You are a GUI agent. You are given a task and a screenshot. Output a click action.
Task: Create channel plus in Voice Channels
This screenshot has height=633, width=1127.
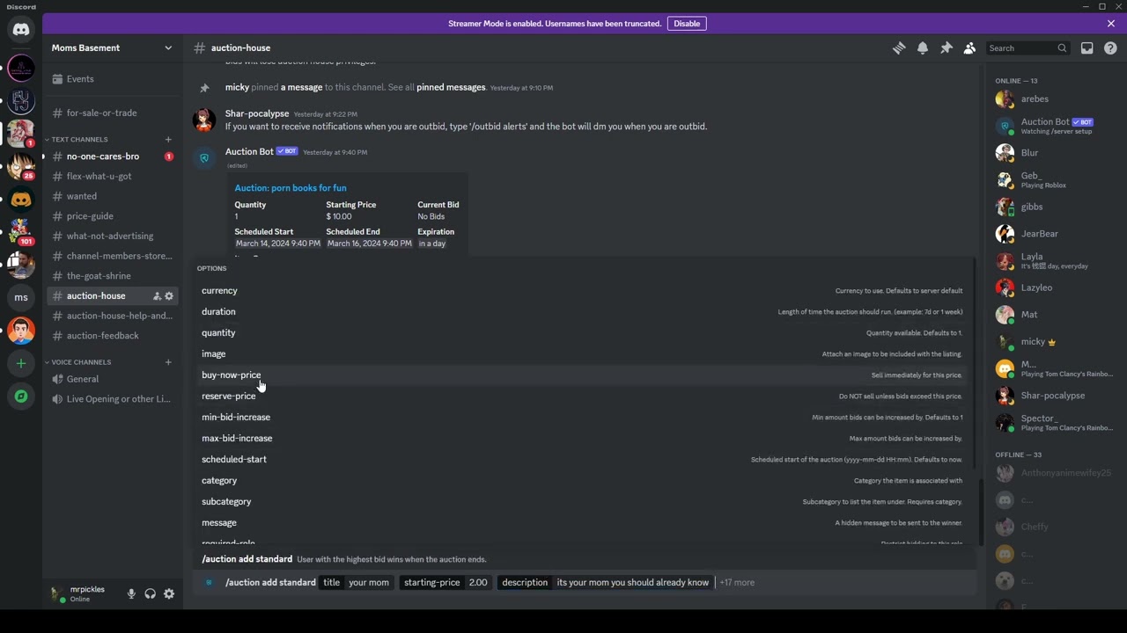click(x=168, y=362)
